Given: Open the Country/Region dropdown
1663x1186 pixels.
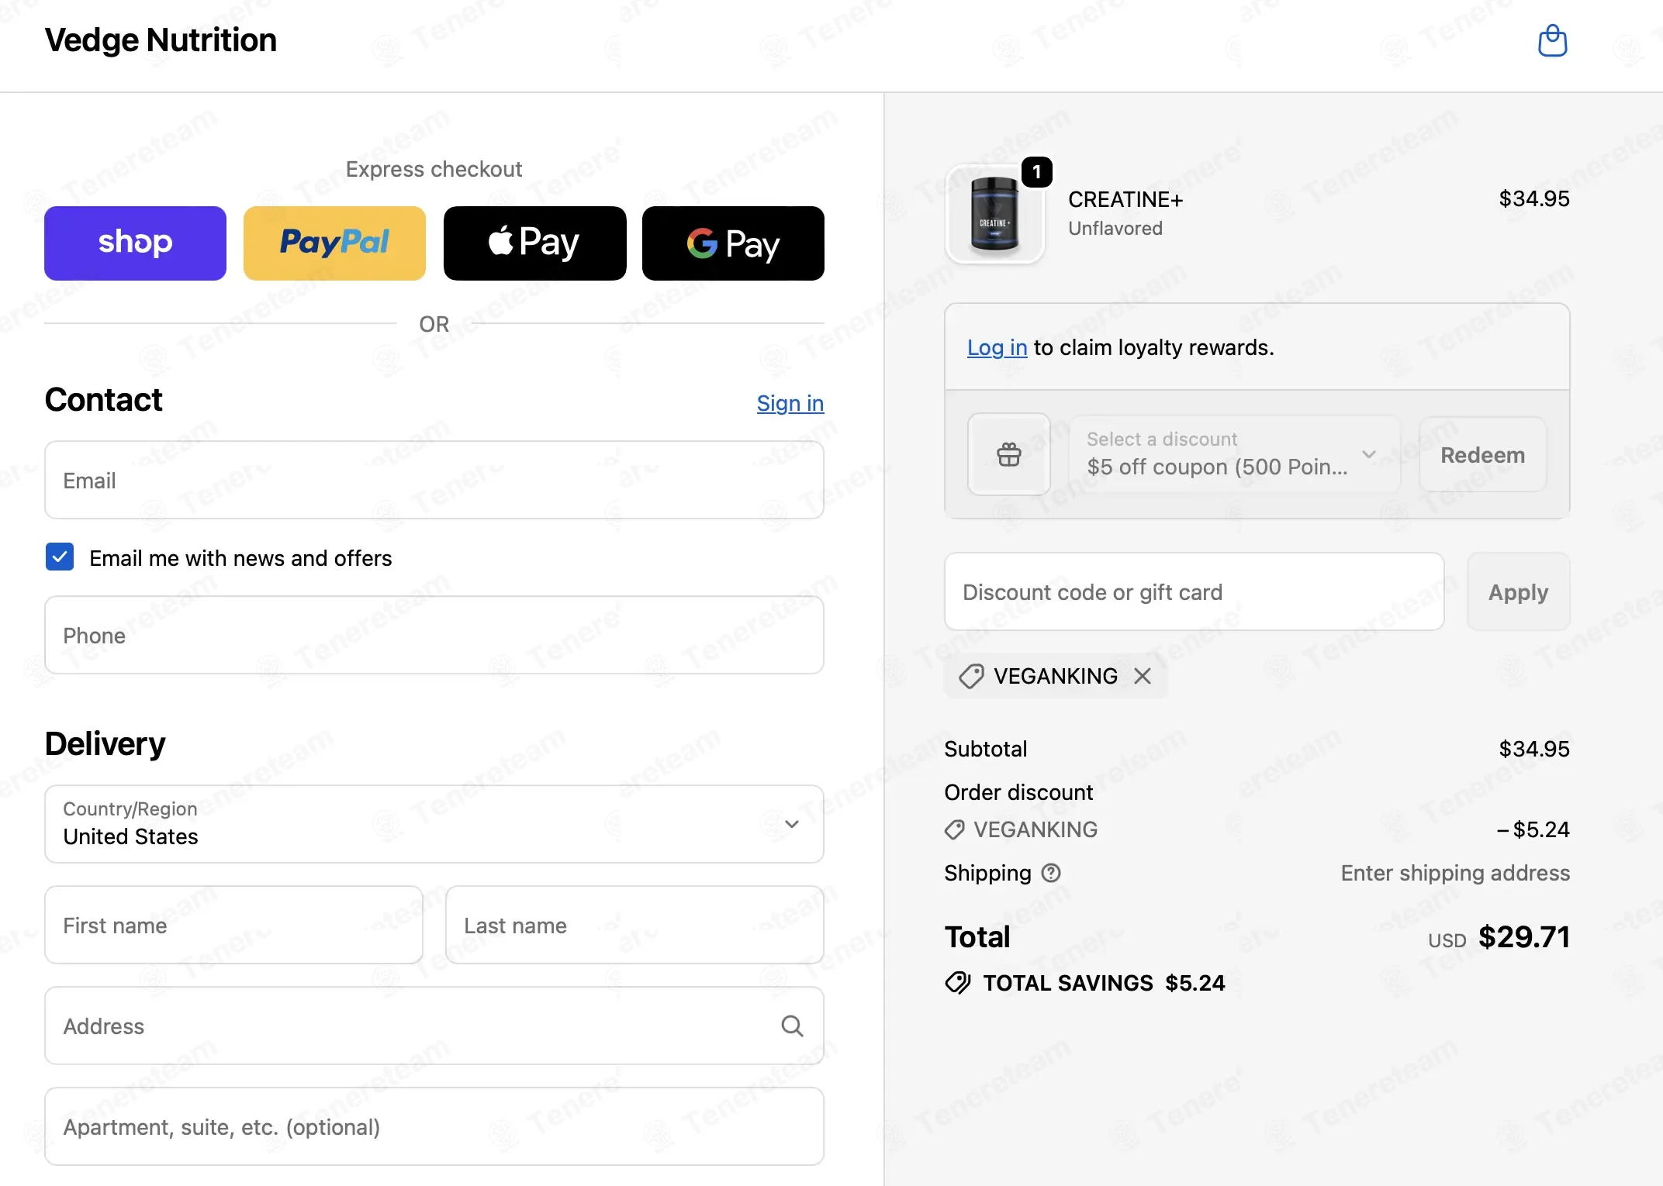Looking at the screenshot, I should point(434,823).
